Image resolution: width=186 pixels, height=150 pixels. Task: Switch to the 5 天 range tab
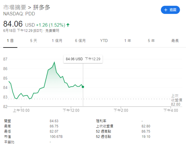tap(33, 41)
